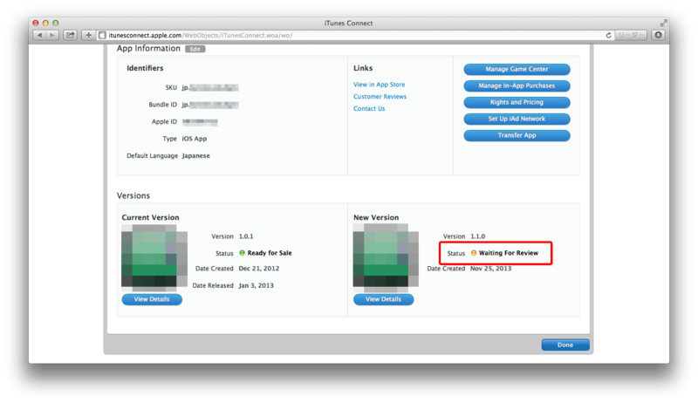698x403 pixels.
Task: Zoom the window with the green button
Action: pyautogui.click(x=56, y=23)
